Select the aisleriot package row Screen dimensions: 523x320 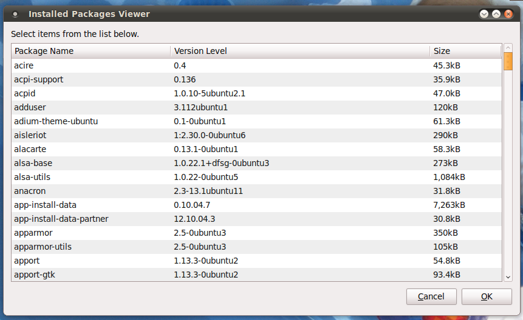[x=257, y=135]
